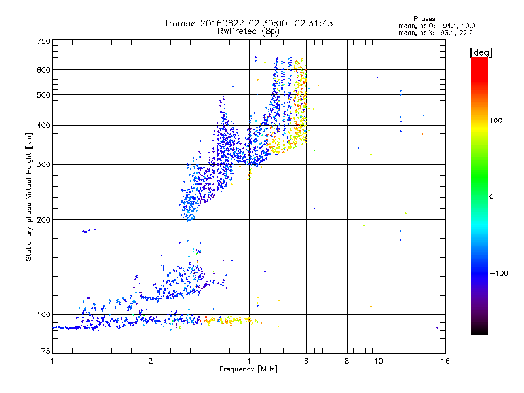Viewport: 524px width, 393px height.
Task: Click the '750' y-axis tick label
Action: tap(43, 41)
